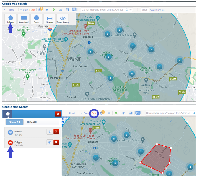Click Edit in the lower toolbar

point(94,113)
